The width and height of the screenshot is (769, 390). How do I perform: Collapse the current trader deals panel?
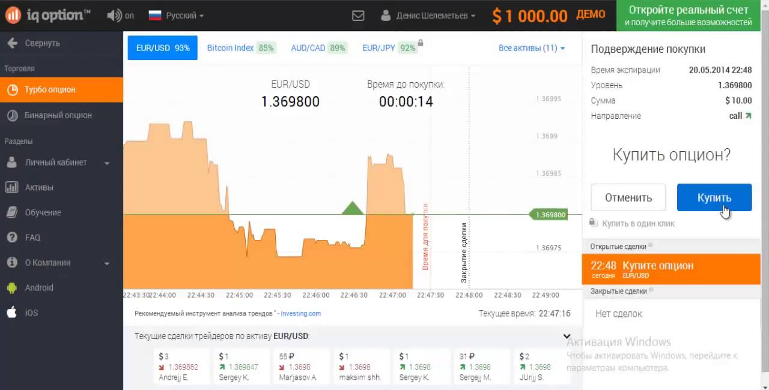[x=567, y=337]
